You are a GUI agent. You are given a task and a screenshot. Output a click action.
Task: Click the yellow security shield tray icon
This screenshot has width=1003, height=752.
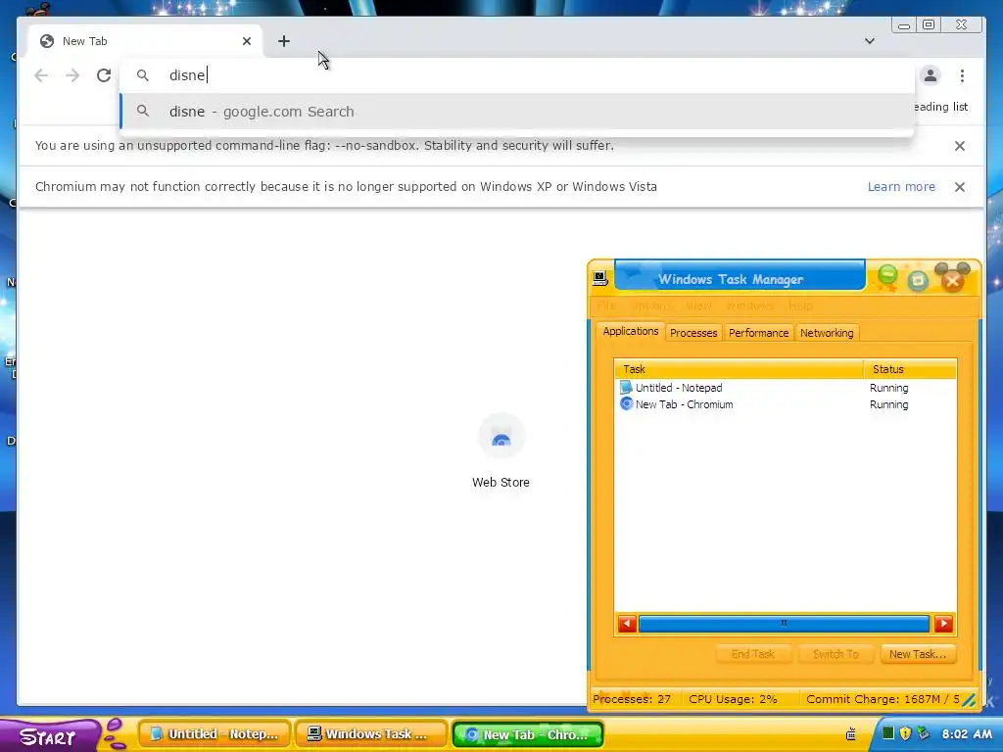pos(905,733)
